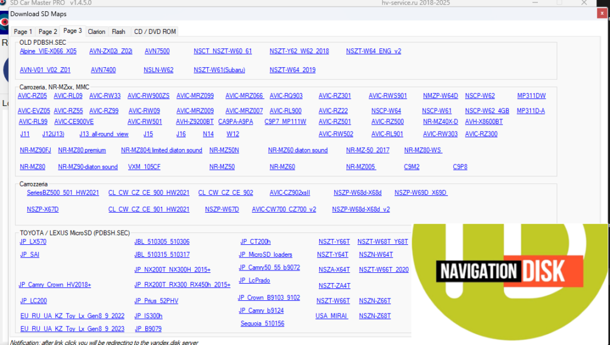Switch to the Page 1 tab

click(23, 32)
